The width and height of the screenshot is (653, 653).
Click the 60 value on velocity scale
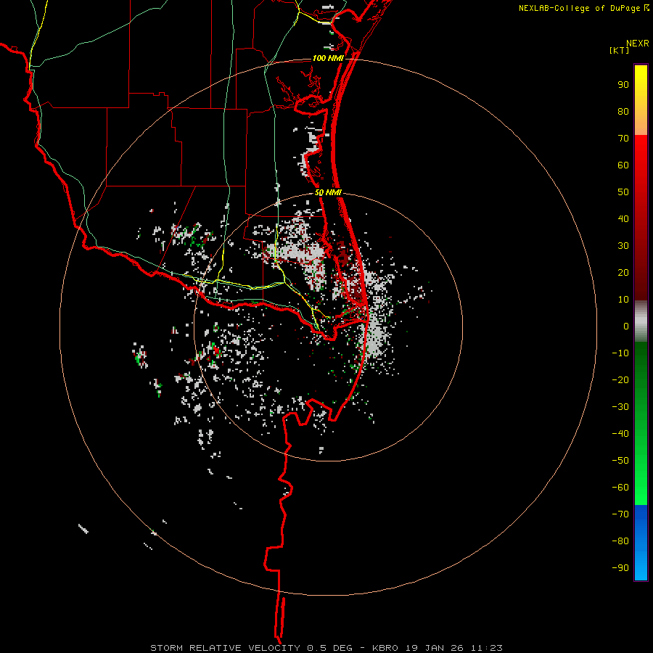coord(623,165)
